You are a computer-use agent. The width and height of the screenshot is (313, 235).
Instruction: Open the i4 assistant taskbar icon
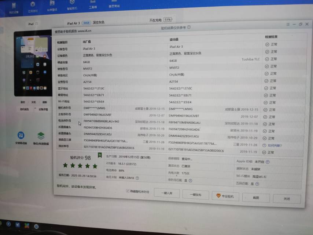click(36, 227)
